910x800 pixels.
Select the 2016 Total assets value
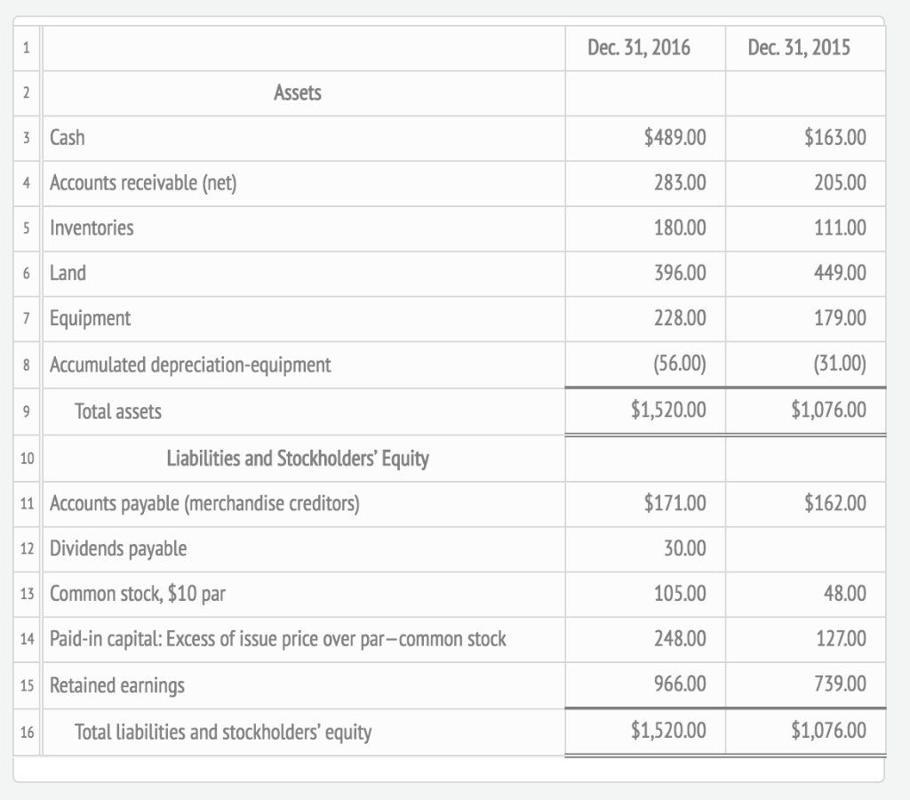[x=668, y=411]
